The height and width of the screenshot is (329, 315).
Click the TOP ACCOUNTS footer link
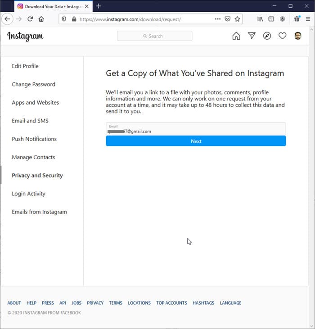pyautogui.click(x=171, y=303)
